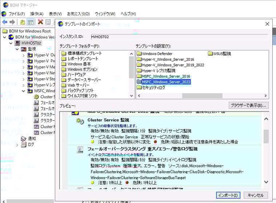
Task: Select MSFC_Windows_Server_2016 template
Action: pyautogui.click(x=163, y=76)
